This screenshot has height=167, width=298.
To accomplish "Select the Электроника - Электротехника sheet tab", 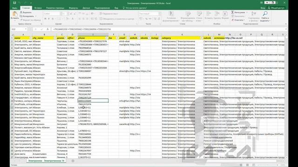I will (46, 161).
